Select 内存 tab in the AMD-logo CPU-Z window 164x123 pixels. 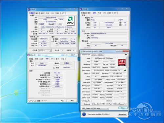tap(47, 13)
